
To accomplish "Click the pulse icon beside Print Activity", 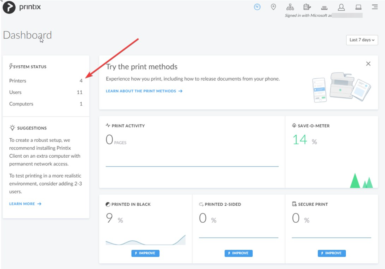I will (108, 126).
